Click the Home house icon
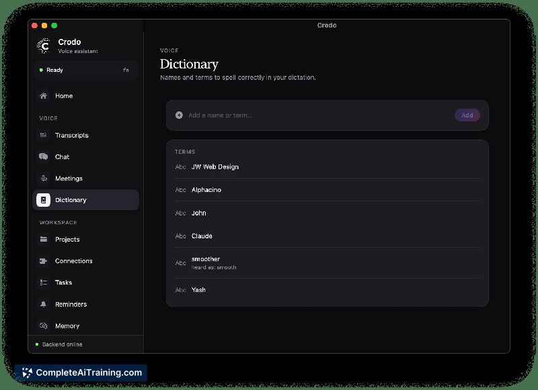This screenshot has width=538, height=390. [43, 96]
